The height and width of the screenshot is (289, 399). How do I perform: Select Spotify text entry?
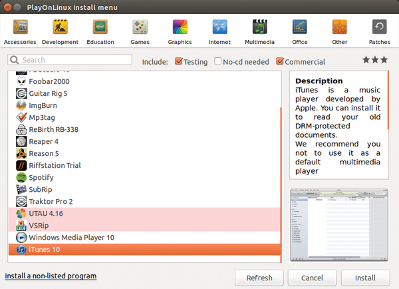41,177
